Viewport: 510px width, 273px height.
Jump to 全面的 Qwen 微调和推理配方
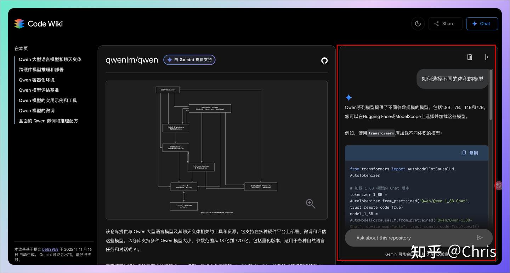click(x=49, y=121)
